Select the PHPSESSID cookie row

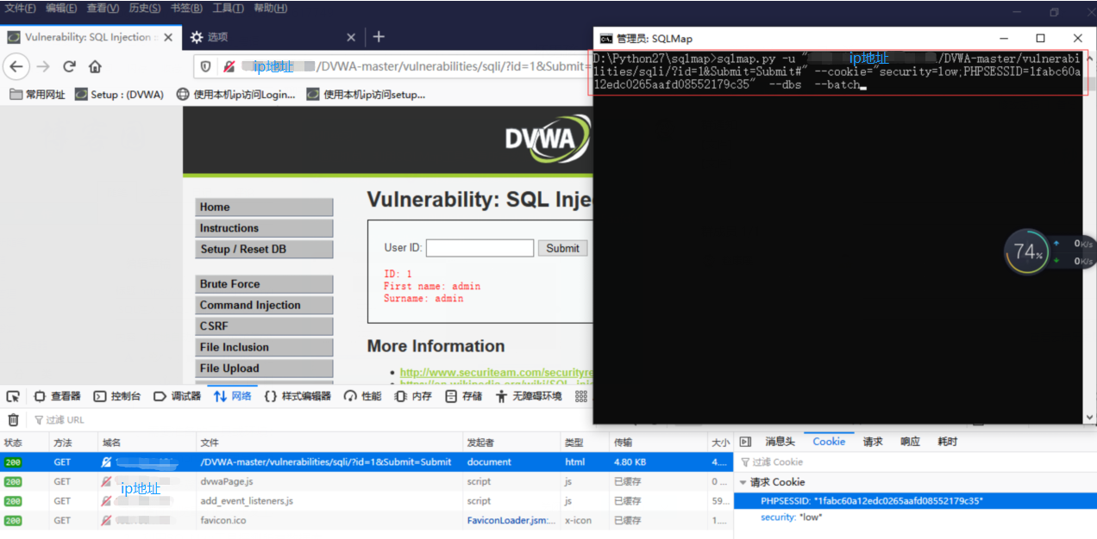(915, 500)
